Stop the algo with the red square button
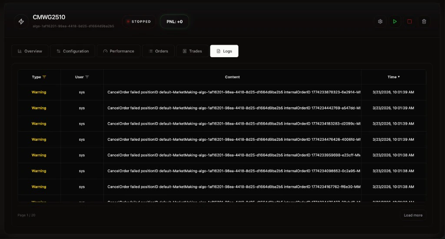This screenshot has height=239, width=445. (409, 22)
